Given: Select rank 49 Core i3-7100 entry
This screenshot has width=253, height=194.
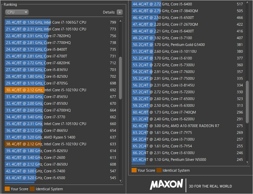Looking at the screenshot, I should pyautogui.click(x=188, y=38).
